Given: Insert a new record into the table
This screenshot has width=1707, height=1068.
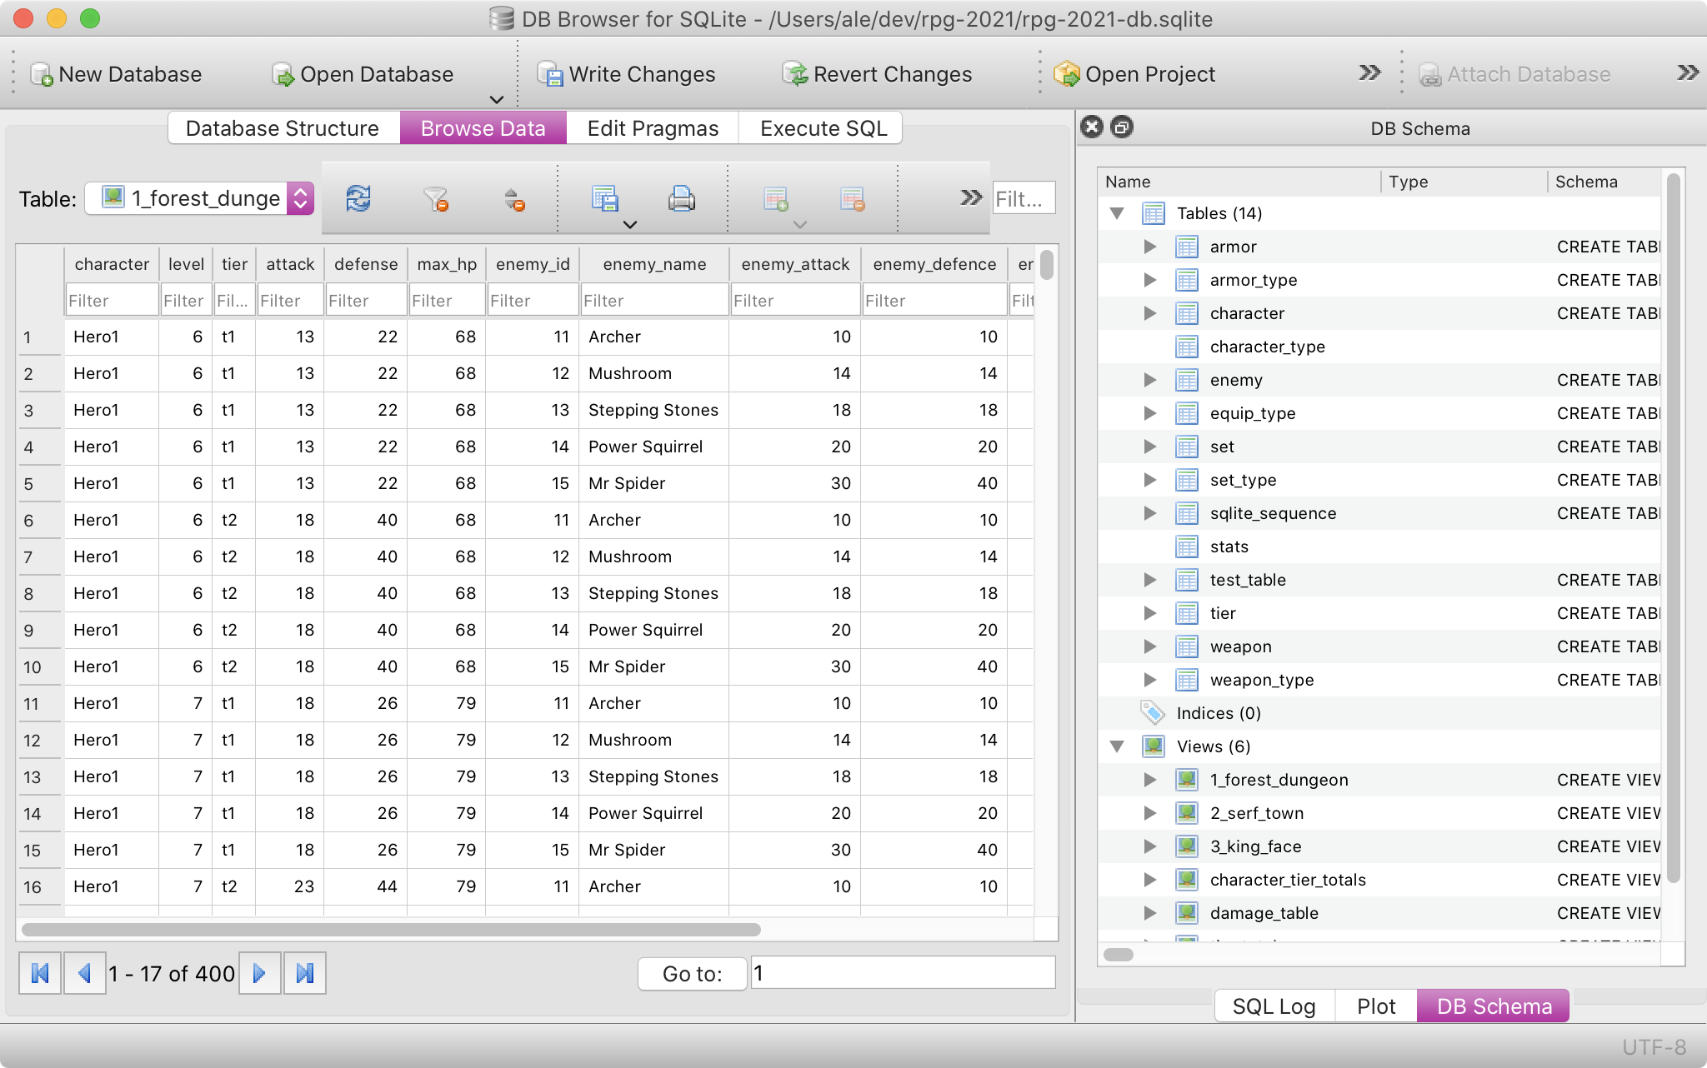Looking at the screenshot, I should pyautogui.click(x=776, y=198).
